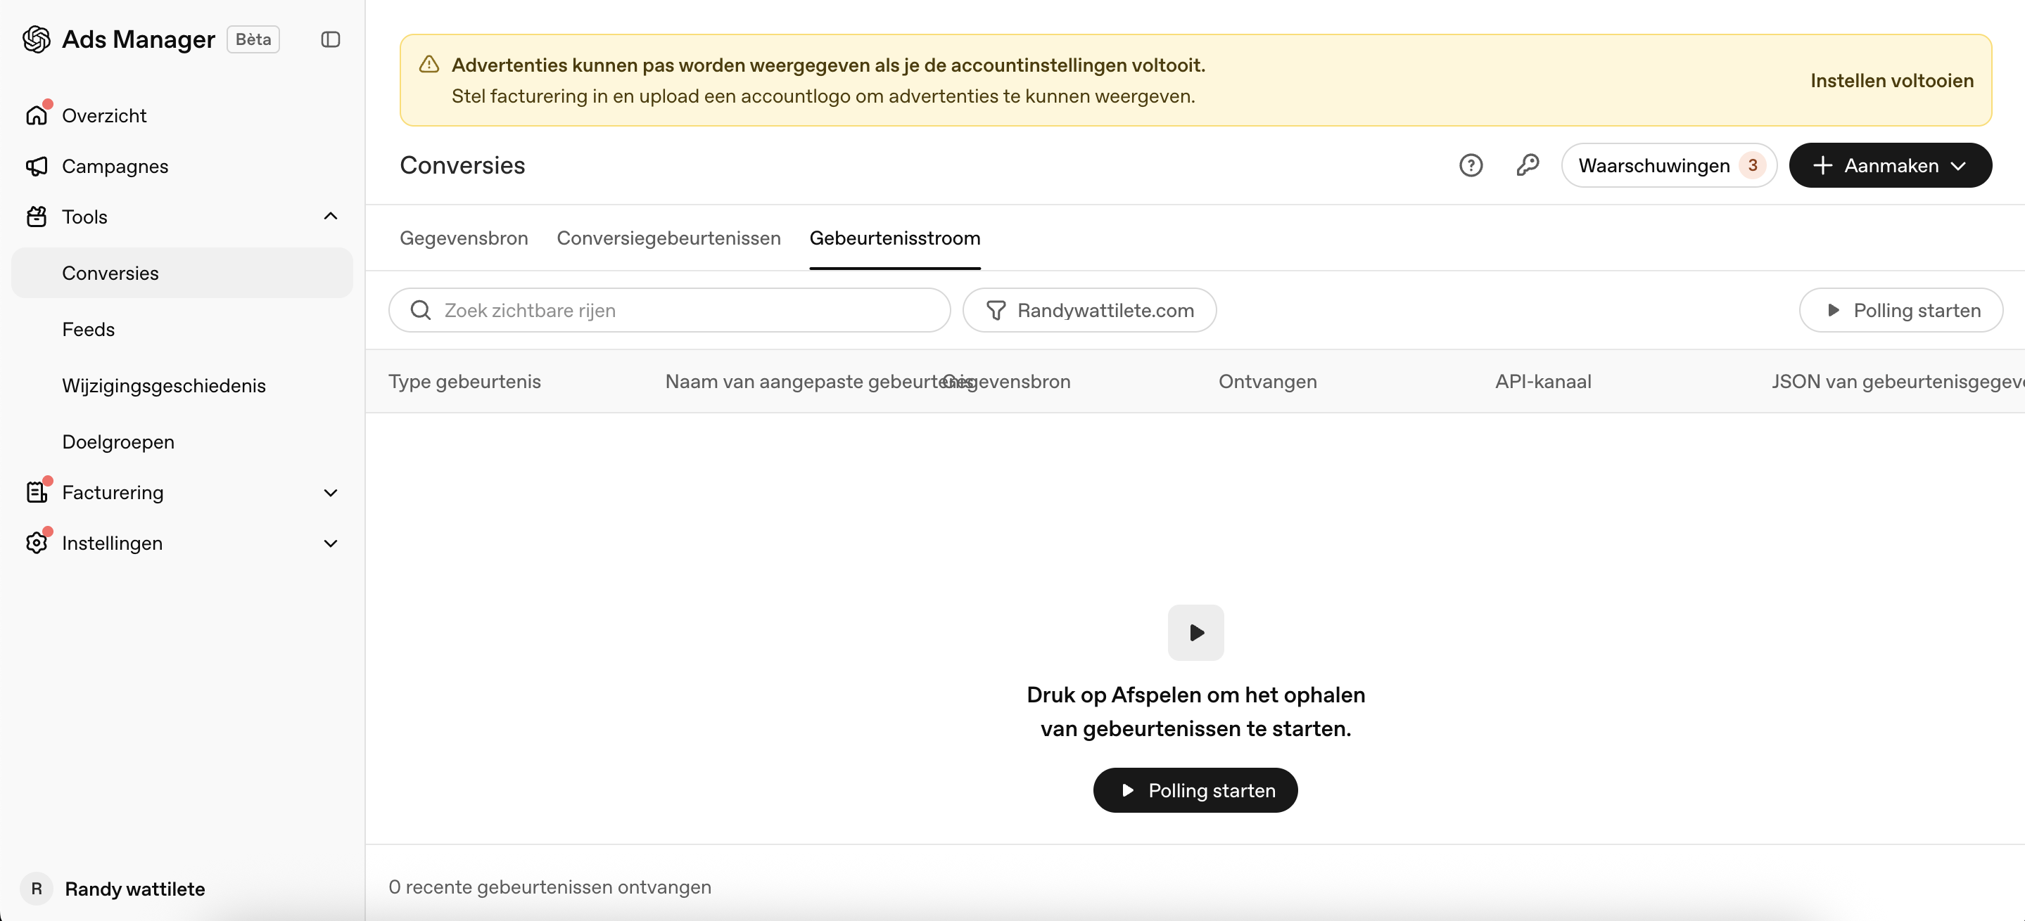Focus the Zoek zichtbare rijen search field
The height and width of the screenshot is (921, 2025).
(670, 310)
